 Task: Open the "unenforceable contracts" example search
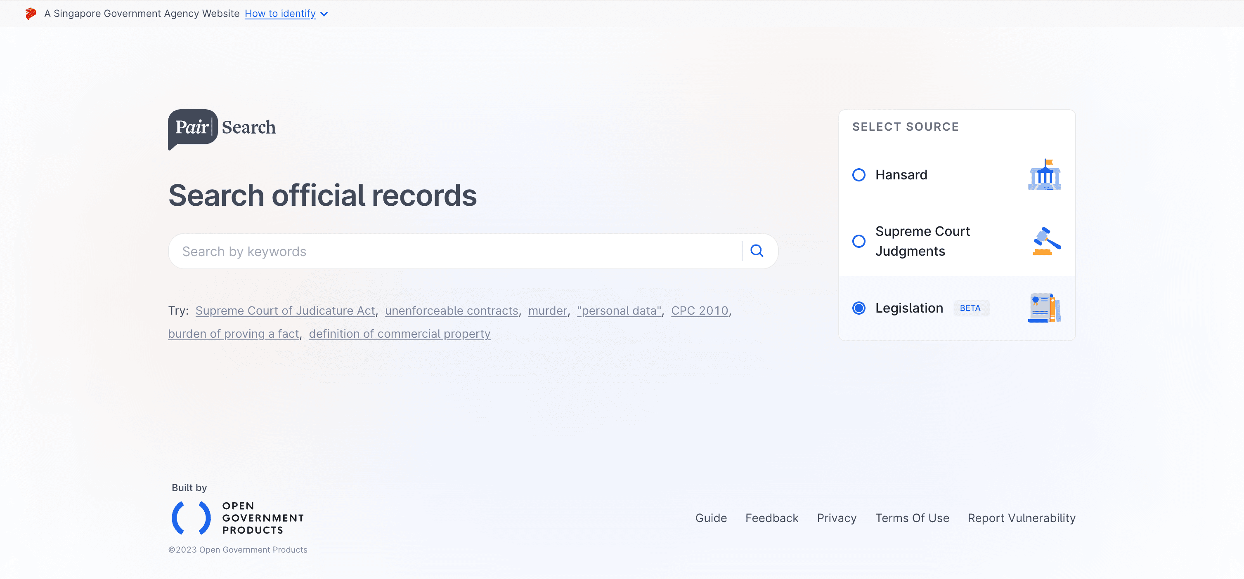point(452,310)
